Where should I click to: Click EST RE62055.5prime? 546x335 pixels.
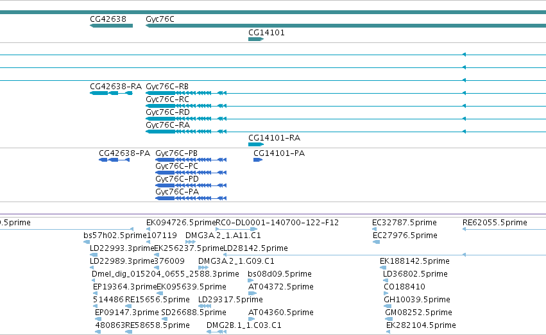495,223
